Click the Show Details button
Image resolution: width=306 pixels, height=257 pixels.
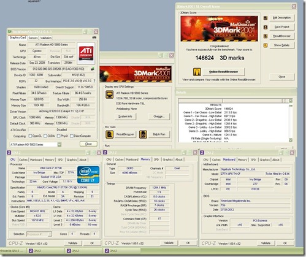[282, 45]
